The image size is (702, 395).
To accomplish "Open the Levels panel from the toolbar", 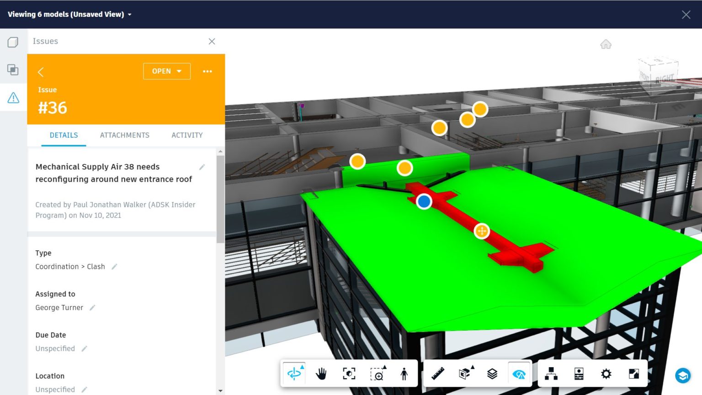I will pyautogui.click(x=492, y=373).
